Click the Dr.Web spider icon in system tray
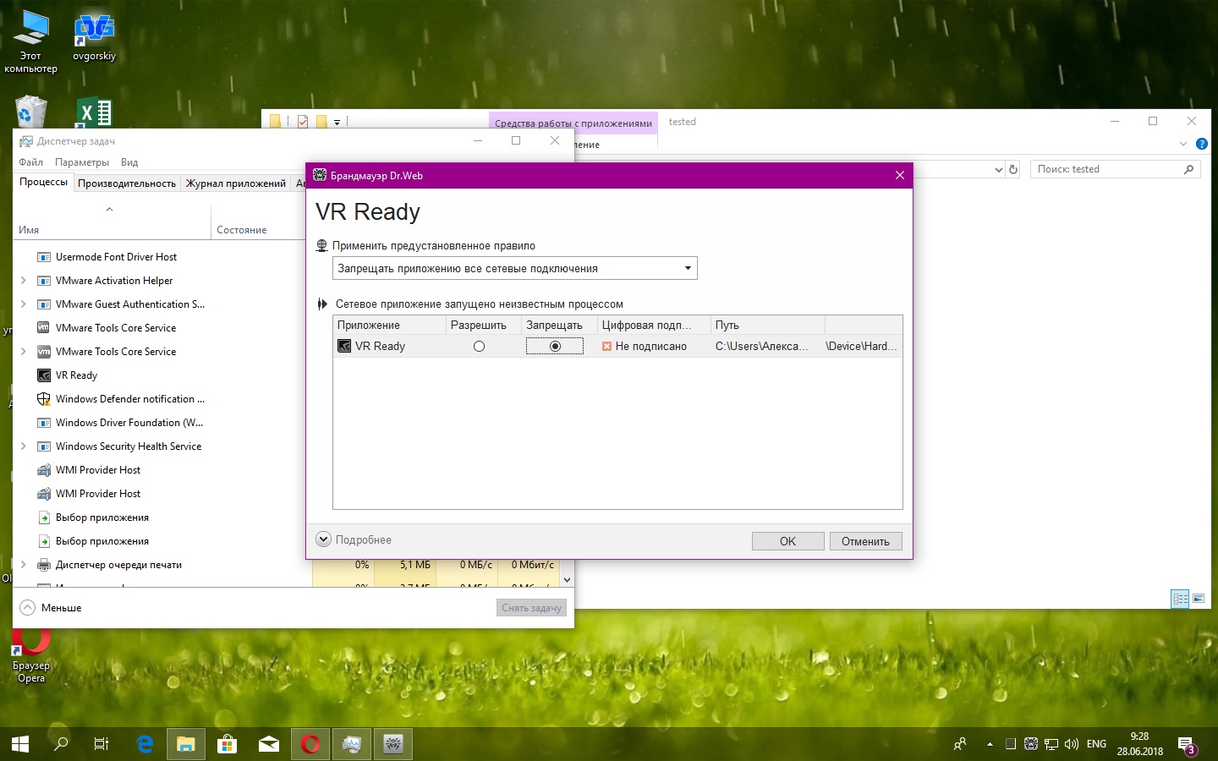 click(1030, 744)
